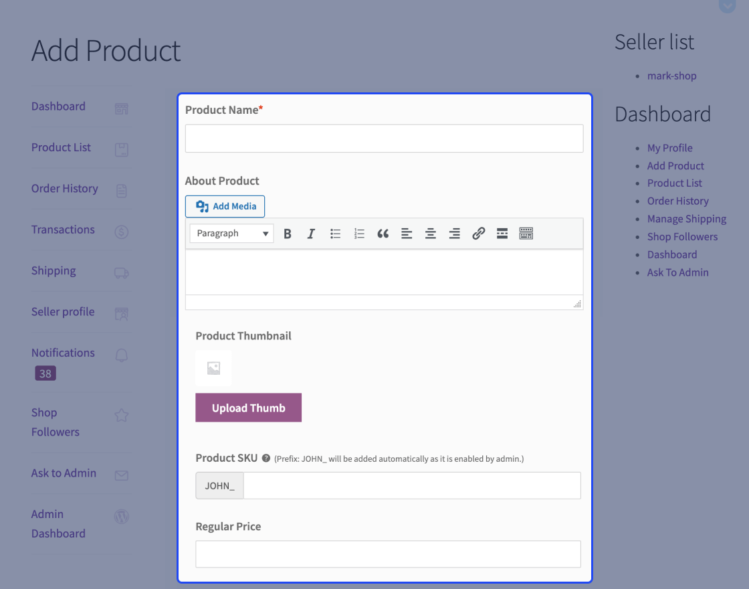Open notifications via the bell icon
The height and width of the screenshot is (589, 749).
[121, 355]
